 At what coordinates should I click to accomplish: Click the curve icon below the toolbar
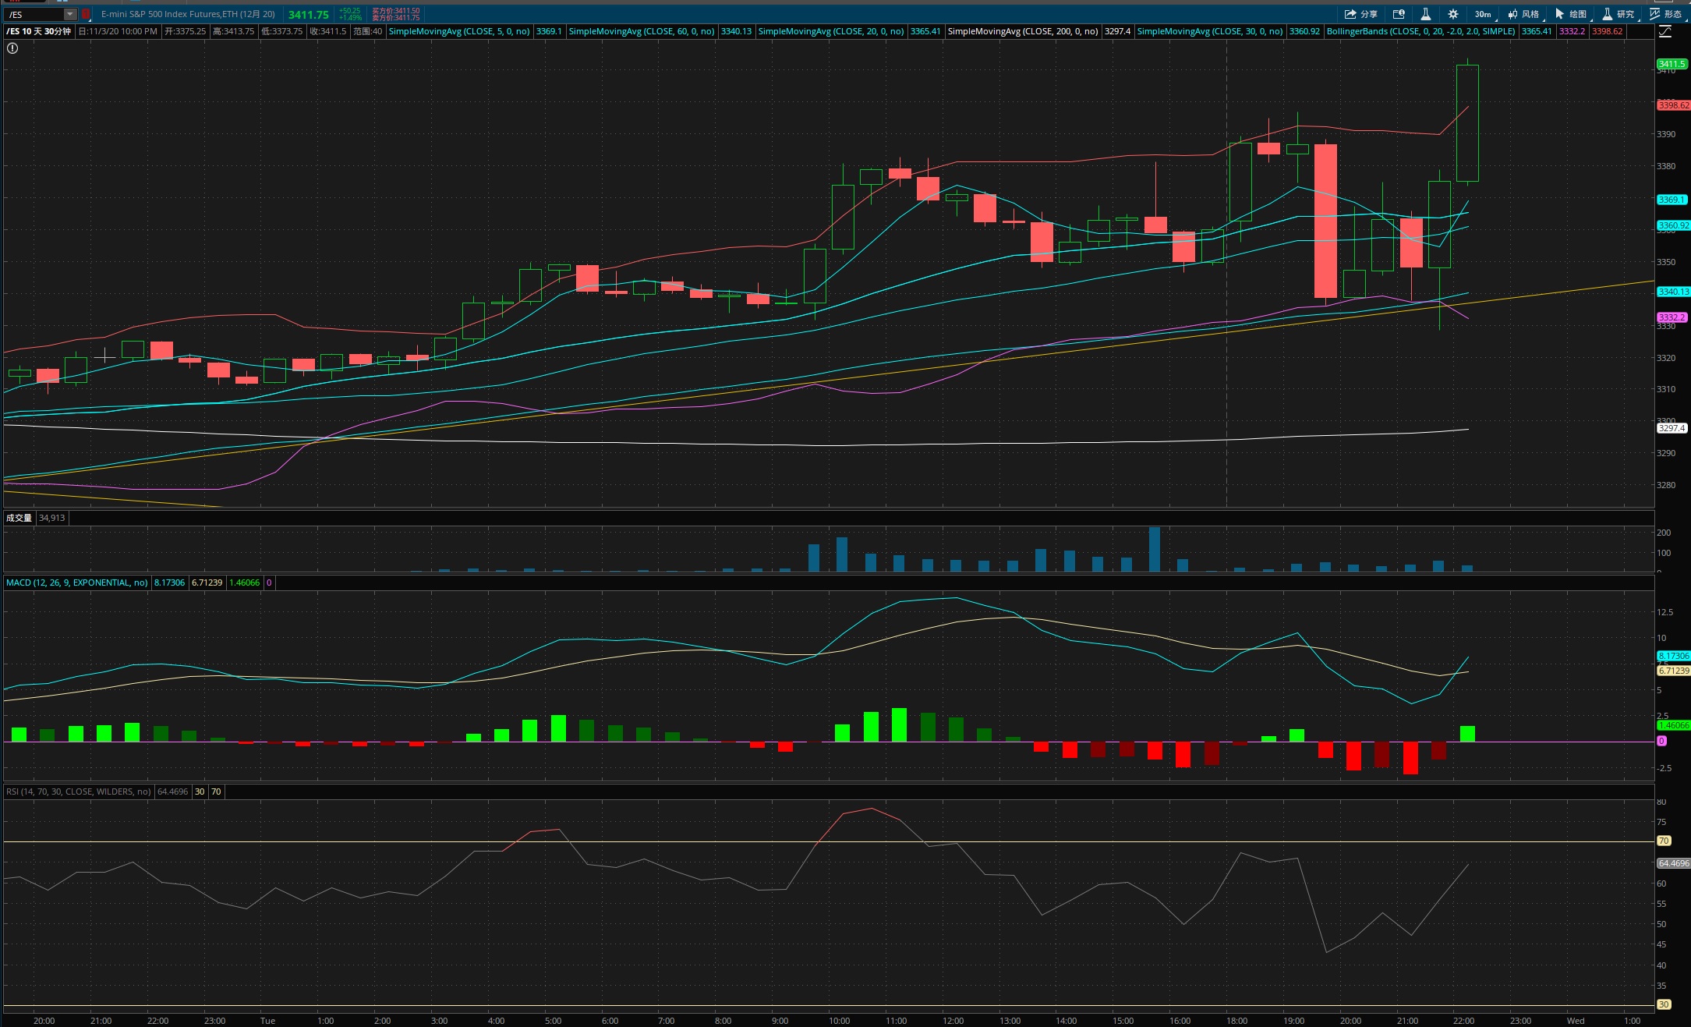(1664, 32)
